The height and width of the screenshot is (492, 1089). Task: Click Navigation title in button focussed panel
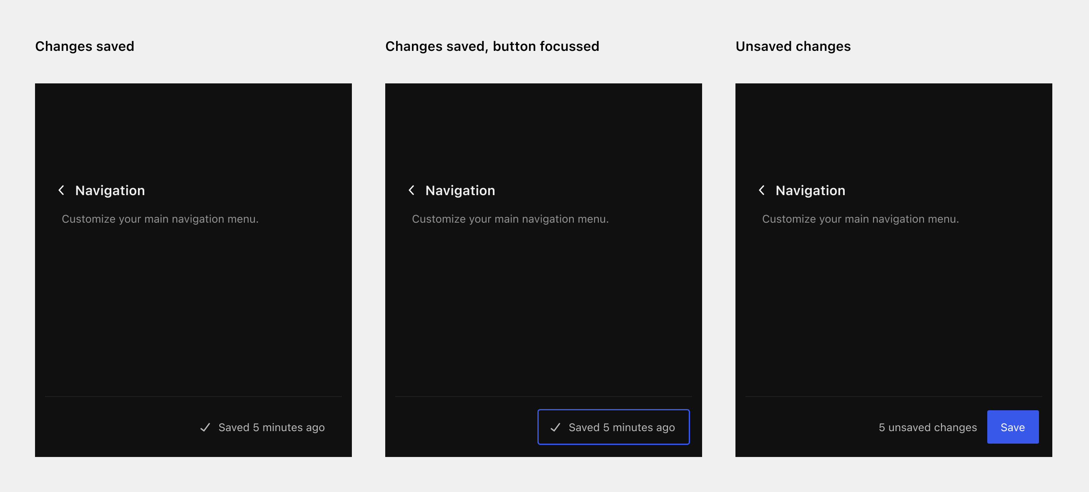460,191
